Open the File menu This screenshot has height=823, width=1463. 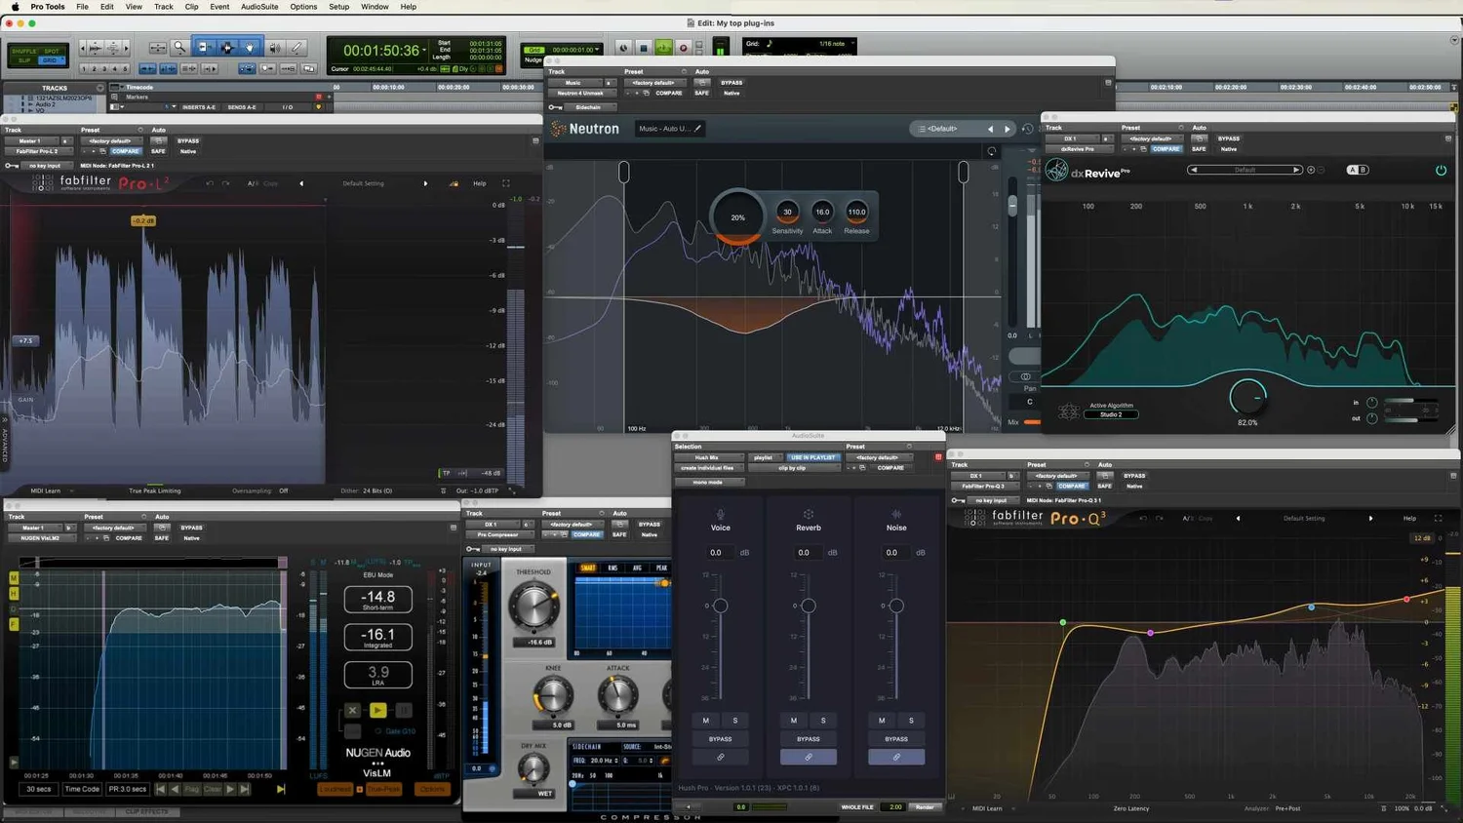(x=82, y=7)
